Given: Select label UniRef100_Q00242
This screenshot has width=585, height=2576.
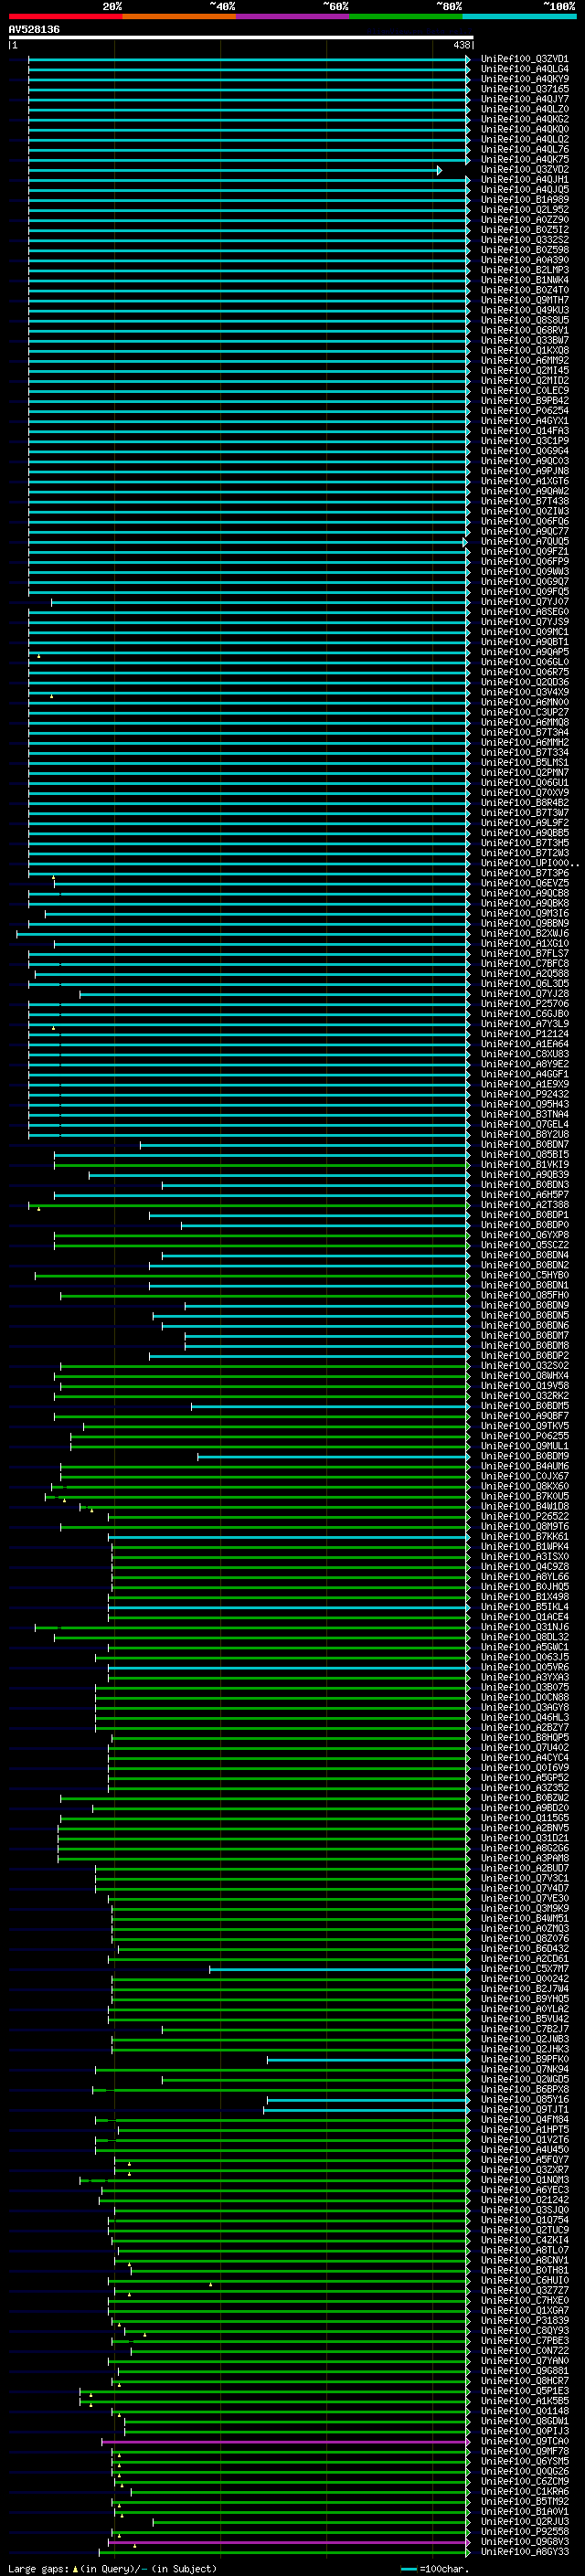Looking at the screenshot, I should 524,1979.
